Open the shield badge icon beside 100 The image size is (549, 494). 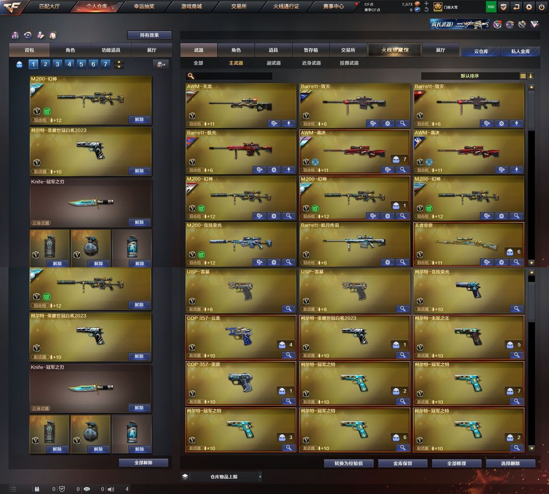[503, 7]
